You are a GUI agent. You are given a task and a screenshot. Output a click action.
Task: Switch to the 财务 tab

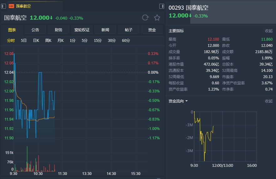[x=59, y=30]
